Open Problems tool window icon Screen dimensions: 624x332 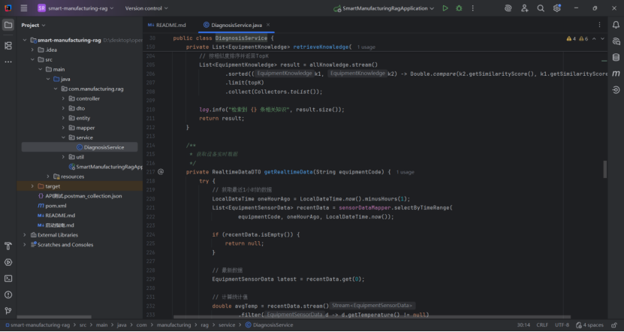tap(8, 294)
